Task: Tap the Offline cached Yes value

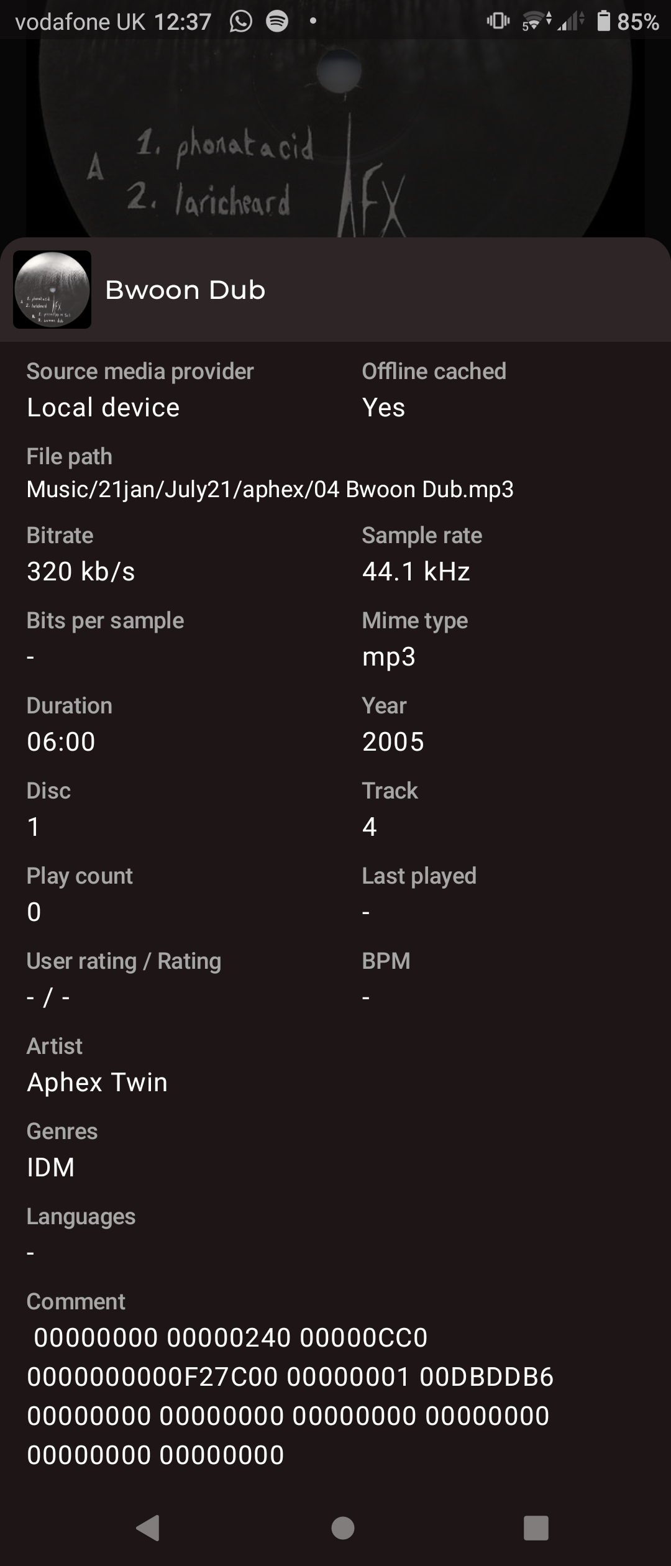Action: (383, 408)
